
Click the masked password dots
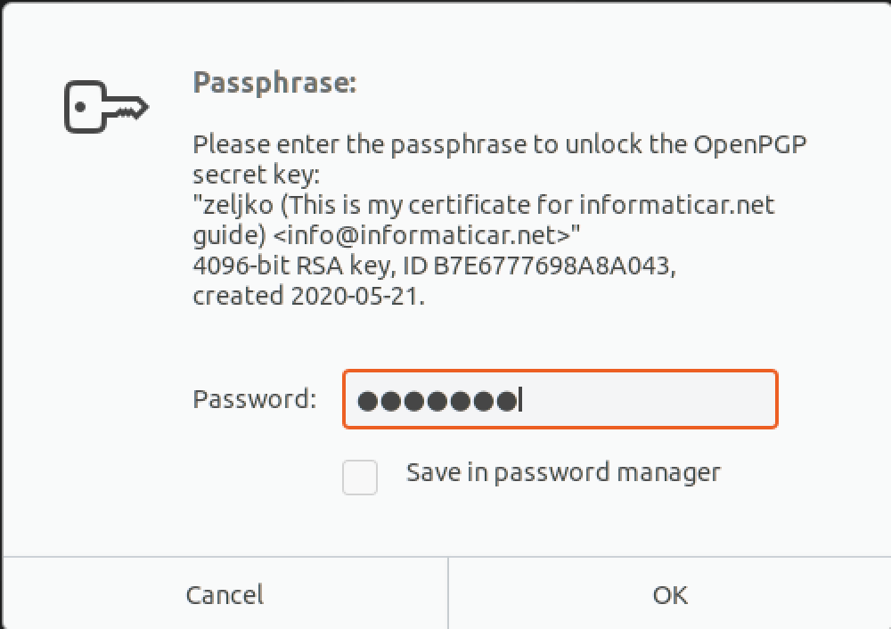(x=437, y=401)
